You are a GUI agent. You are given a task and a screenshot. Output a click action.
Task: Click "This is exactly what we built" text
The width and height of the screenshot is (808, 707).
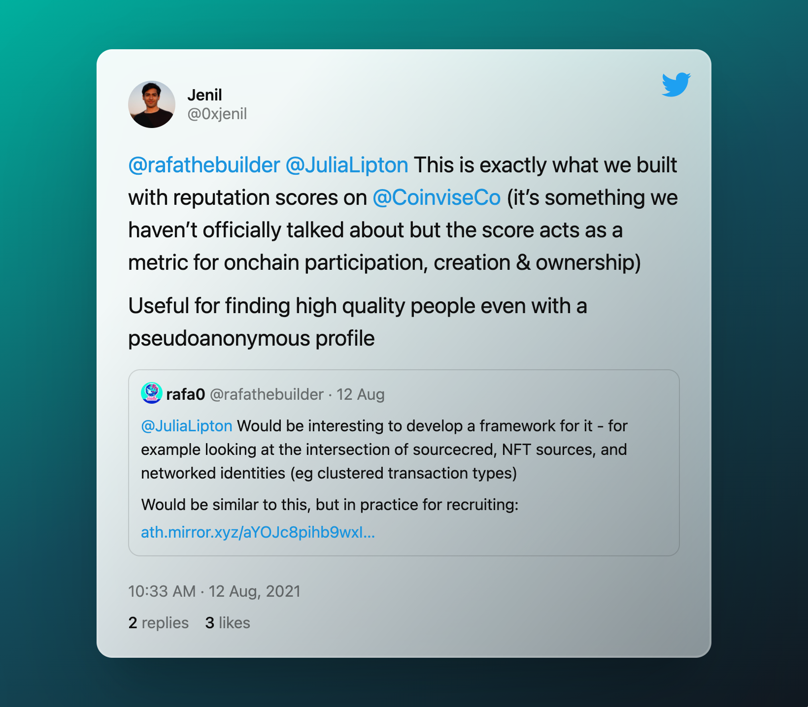pos(545,165)
